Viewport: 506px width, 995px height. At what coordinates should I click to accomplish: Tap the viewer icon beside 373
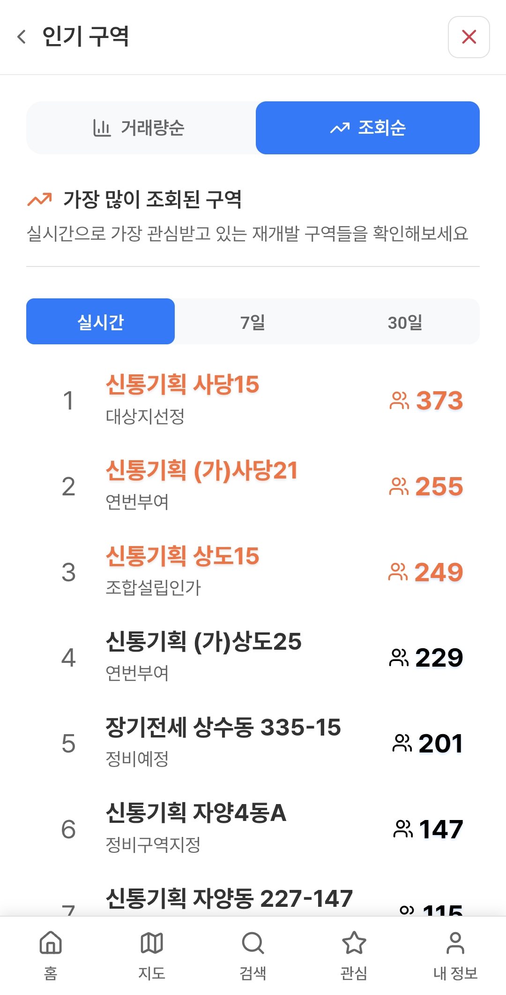click(x=399, y=401)
